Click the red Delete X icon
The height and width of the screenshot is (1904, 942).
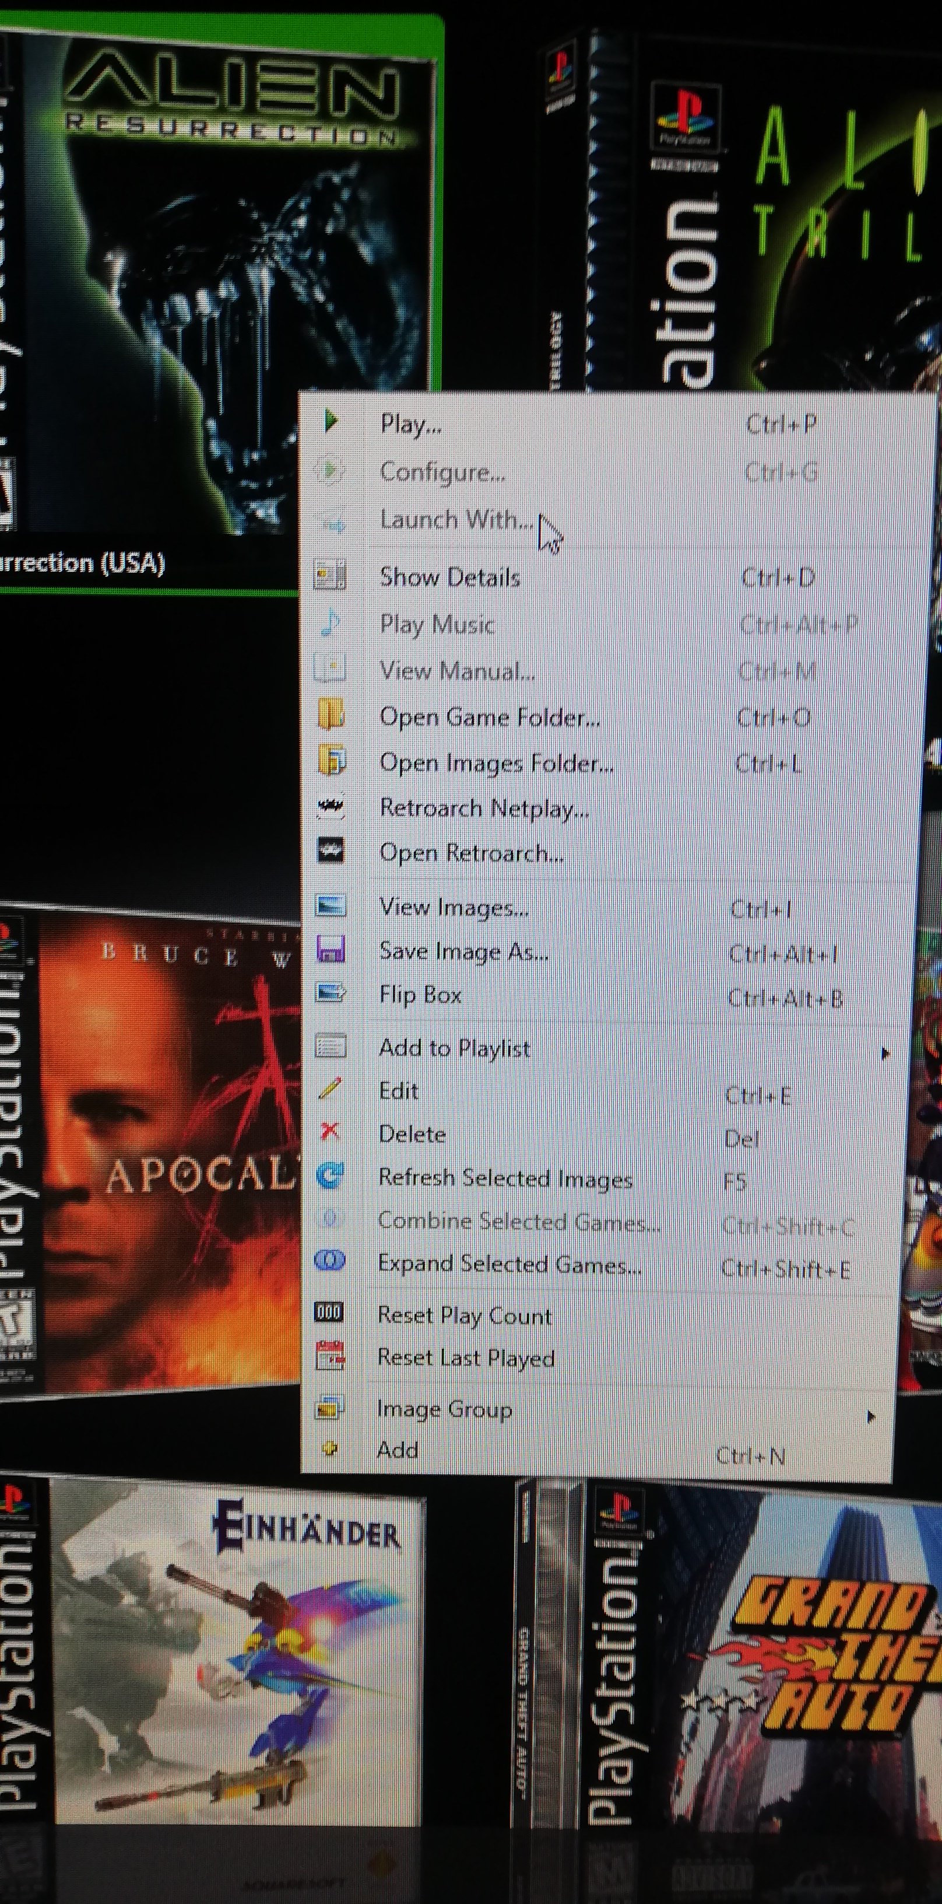tap(329, 1131)
